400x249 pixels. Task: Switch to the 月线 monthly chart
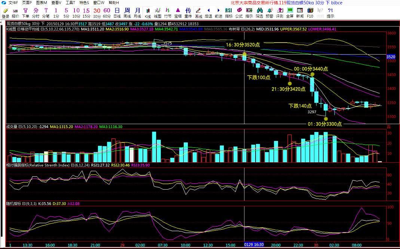click(137, 13)
